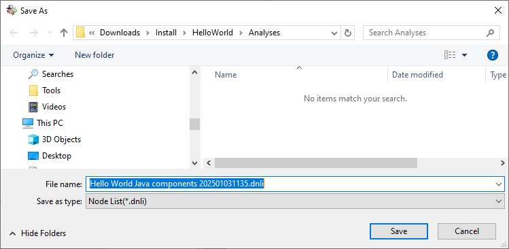
Task: Click the Save As title bar app icon
Action: tap(12, 10)
